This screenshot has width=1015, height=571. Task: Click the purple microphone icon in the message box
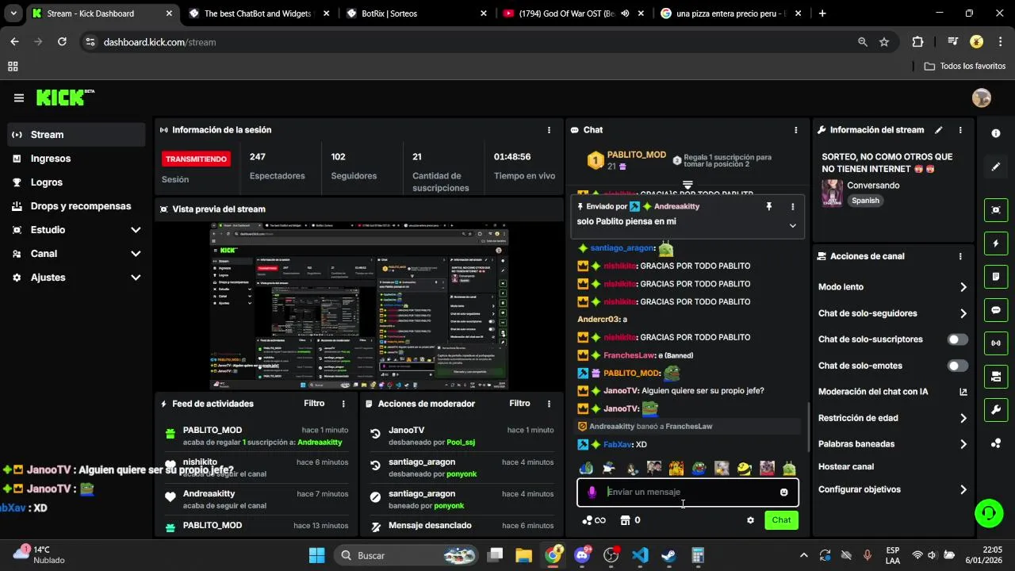pos(592,492)
